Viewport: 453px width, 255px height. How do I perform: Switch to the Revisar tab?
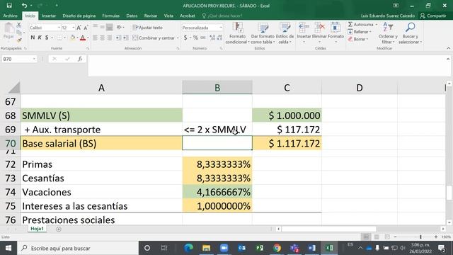coord(151,16)
